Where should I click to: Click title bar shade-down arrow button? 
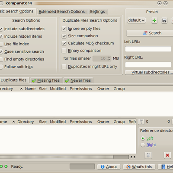point(159,3)
